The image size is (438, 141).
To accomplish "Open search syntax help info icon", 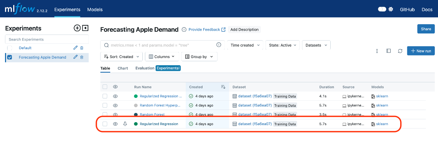I will [219, 45].
